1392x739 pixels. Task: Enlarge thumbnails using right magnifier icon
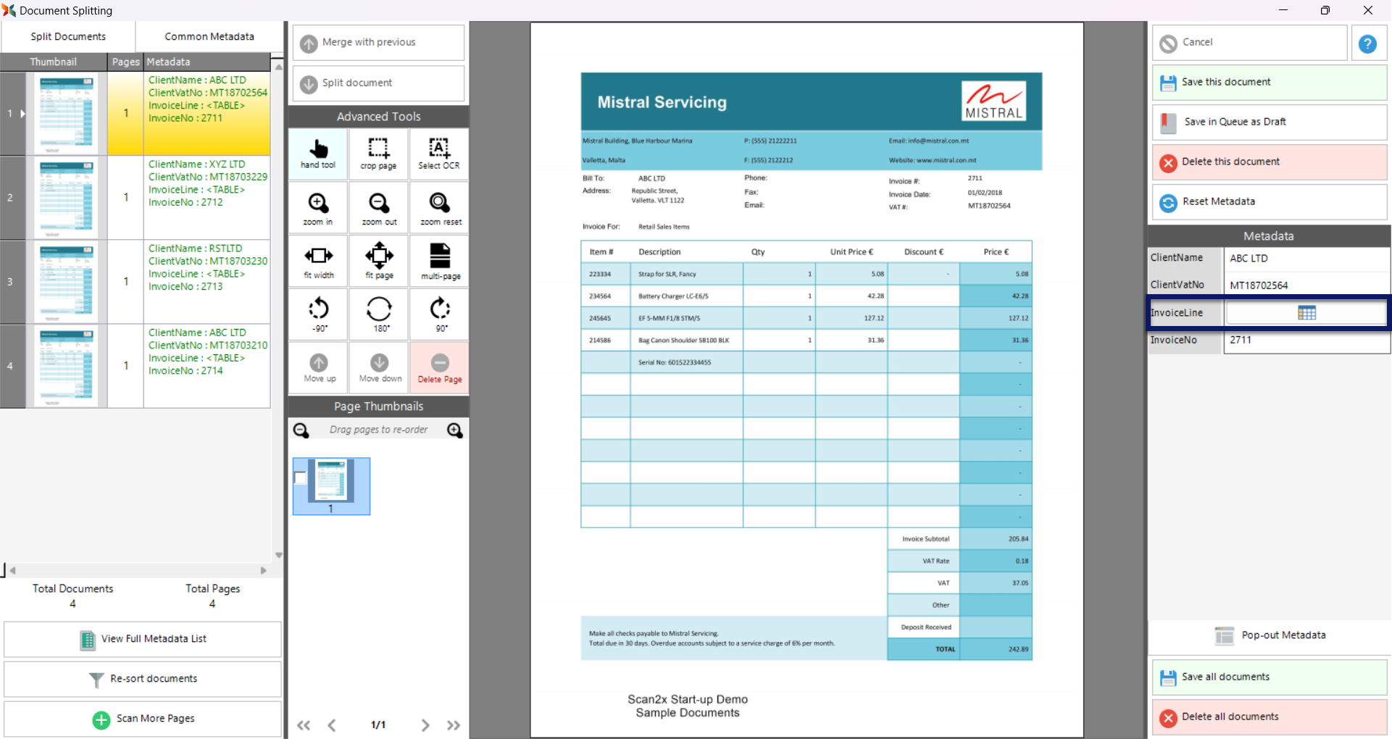point(455,430)
